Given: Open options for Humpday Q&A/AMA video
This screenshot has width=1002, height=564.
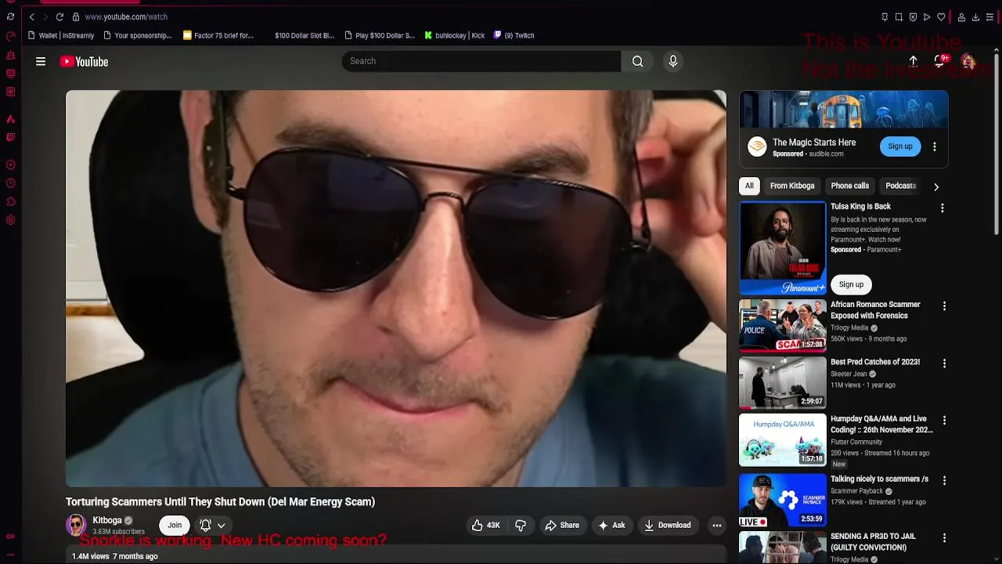Looking at the screenshot, I should 944,421.
